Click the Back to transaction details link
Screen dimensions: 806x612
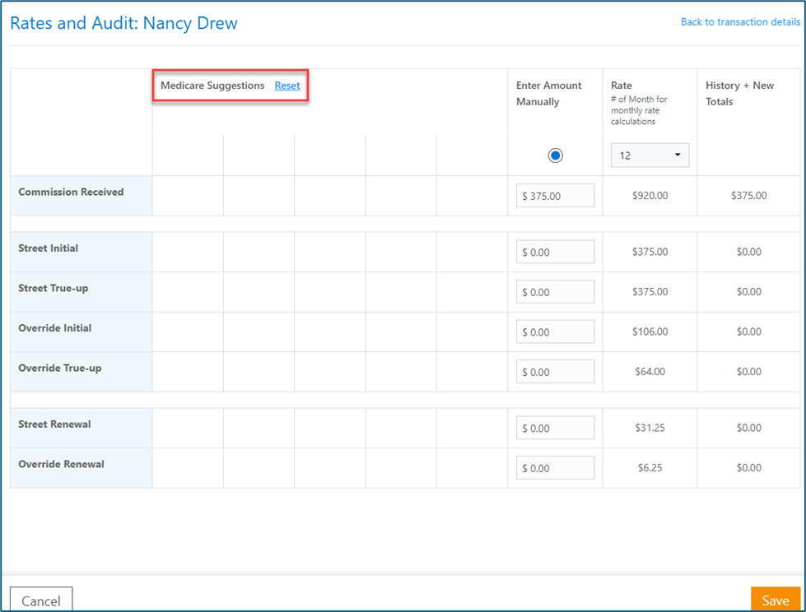[740, 22]
